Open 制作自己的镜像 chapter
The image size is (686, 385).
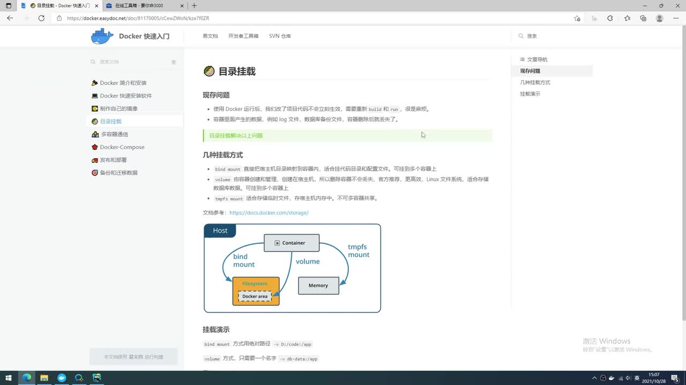coord(118,109)
